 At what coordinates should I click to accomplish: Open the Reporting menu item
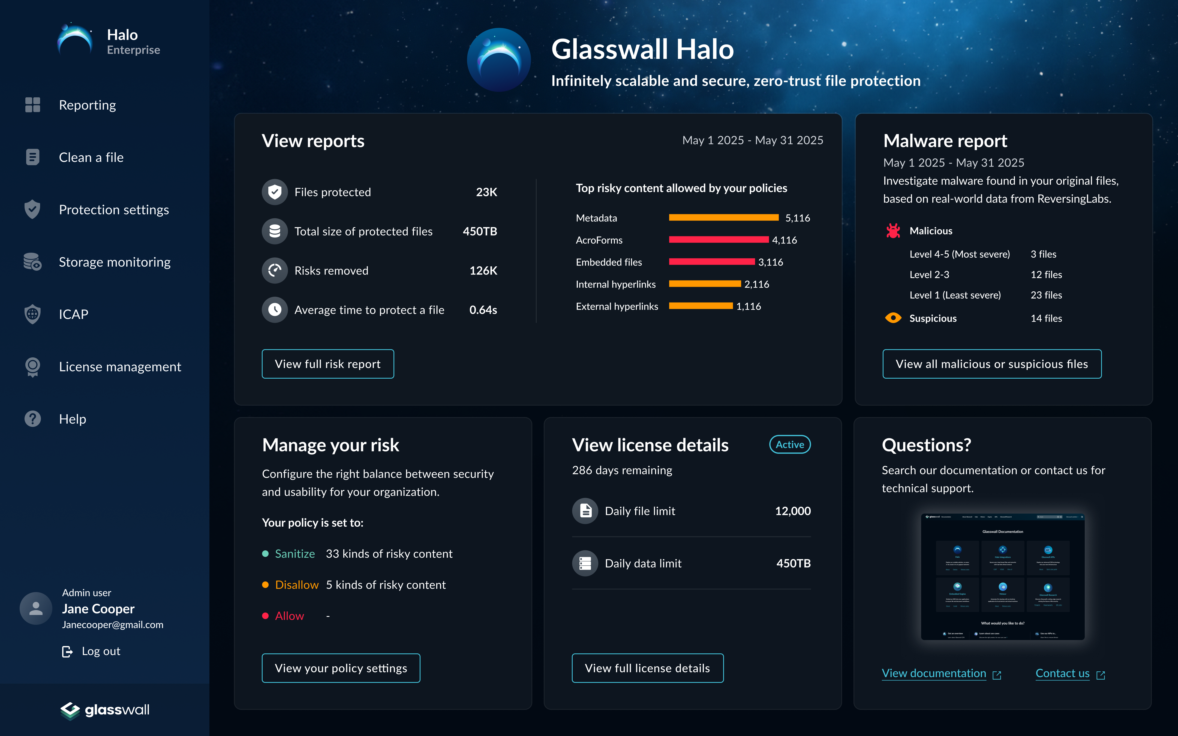[x=88, y=105]
